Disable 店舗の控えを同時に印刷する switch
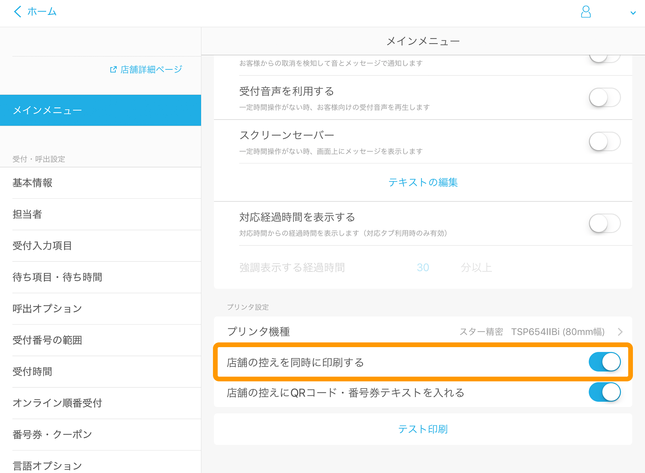 coord(604,362)
